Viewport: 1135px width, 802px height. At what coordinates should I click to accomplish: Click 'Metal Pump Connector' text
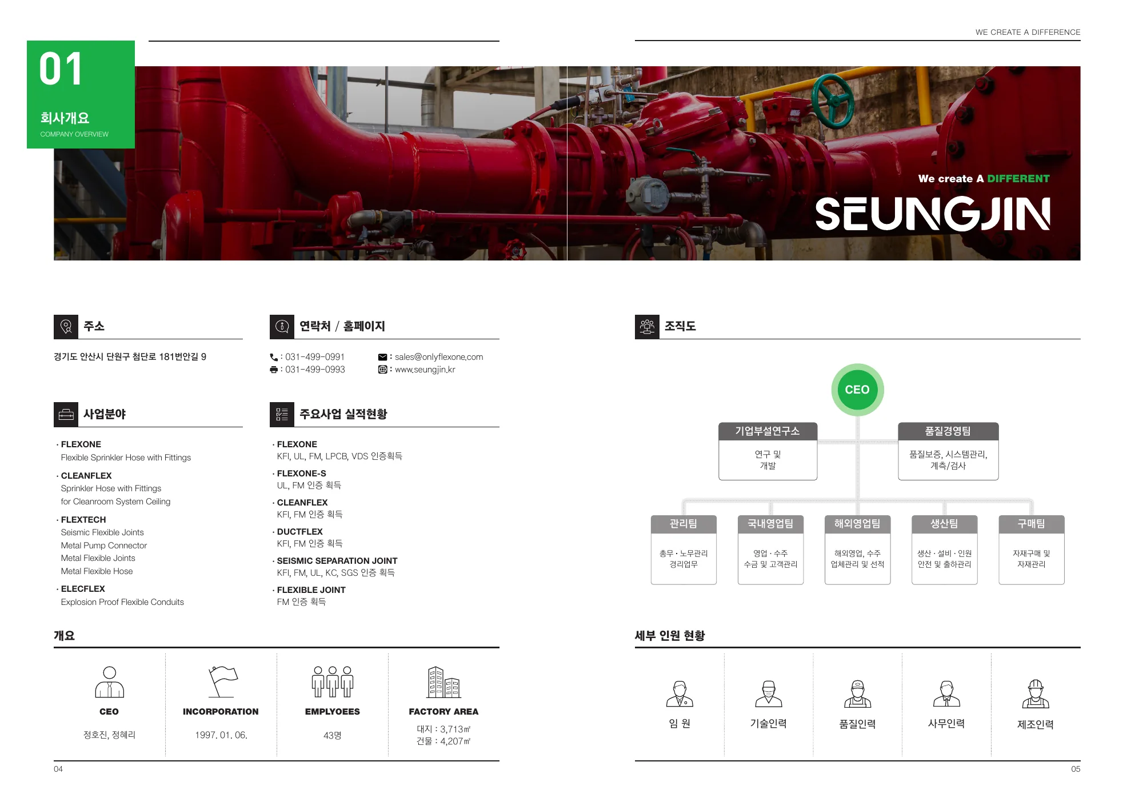coord(104,546)
